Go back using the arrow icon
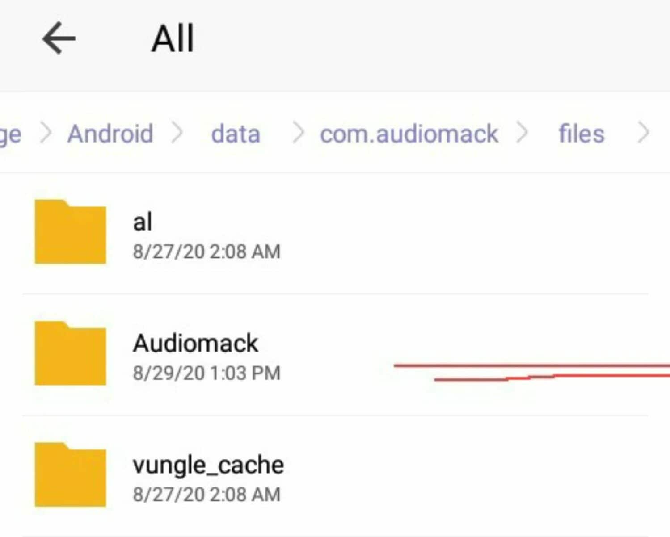 59,39
